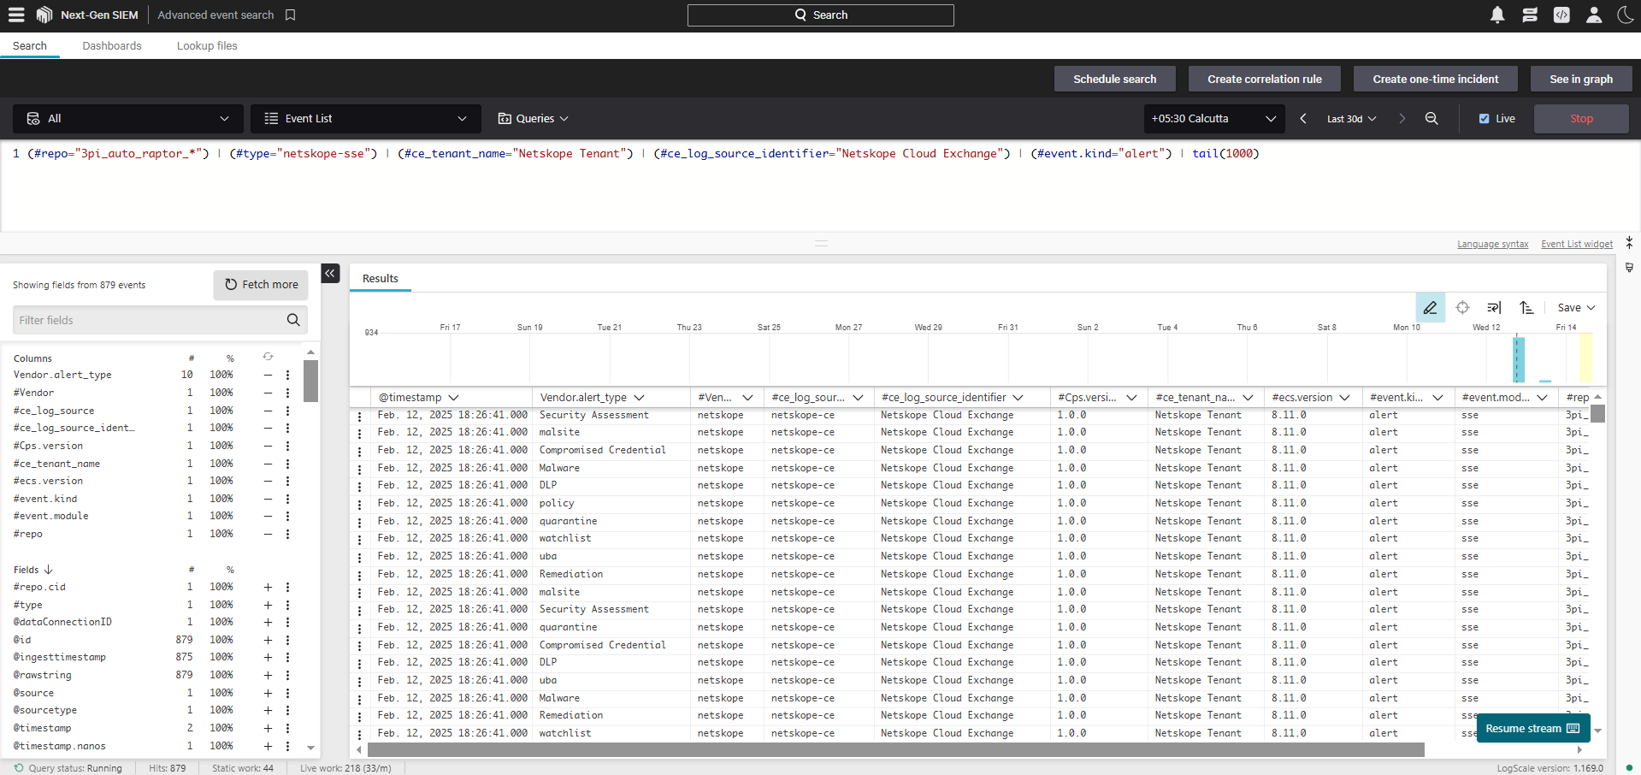Zoom out the time range magnifier

pyautogui.click(x=1431, y=119)
